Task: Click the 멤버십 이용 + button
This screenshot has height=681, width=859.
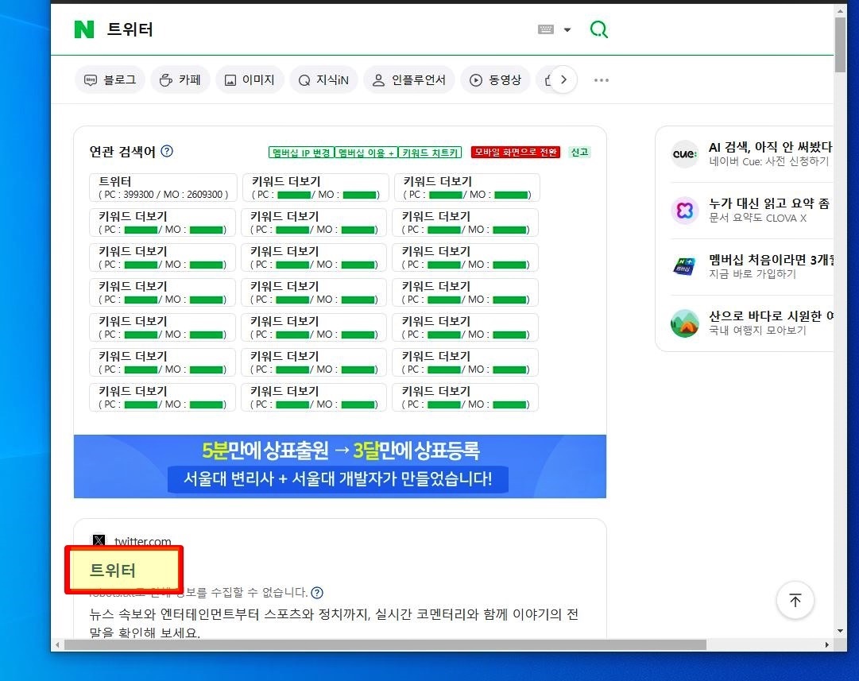Action: click(x=366, y=153)
